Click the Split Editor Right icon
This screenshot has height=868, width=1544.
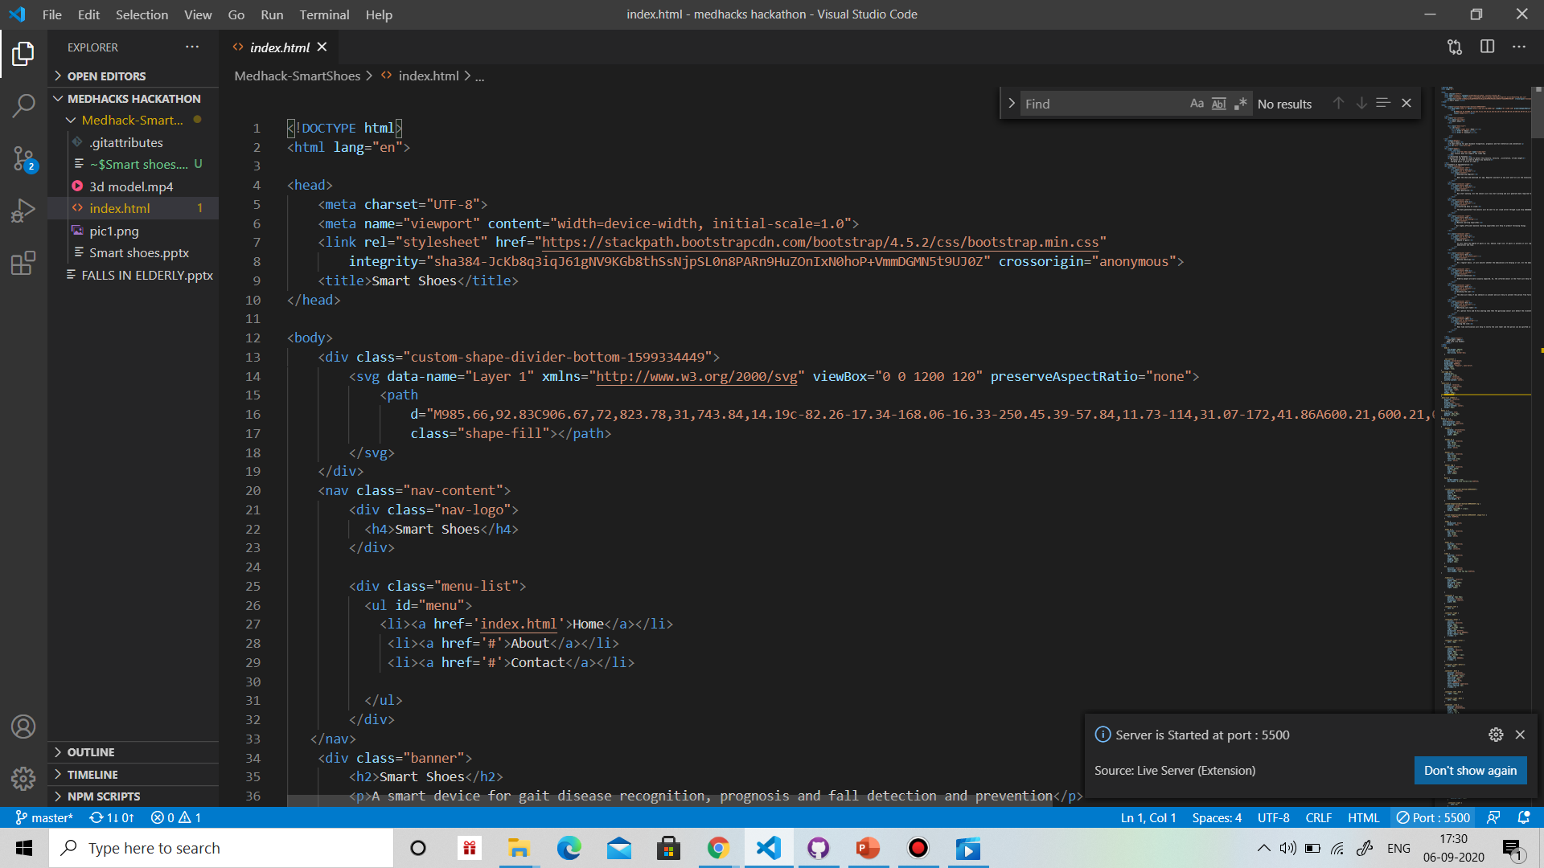(1487, 47)
